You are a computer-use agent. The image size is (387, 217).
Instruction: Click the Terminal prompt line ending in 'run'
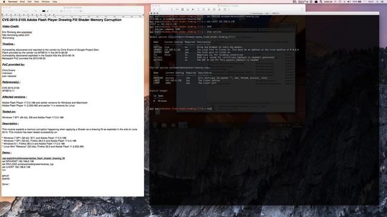[x=181, y=108]
